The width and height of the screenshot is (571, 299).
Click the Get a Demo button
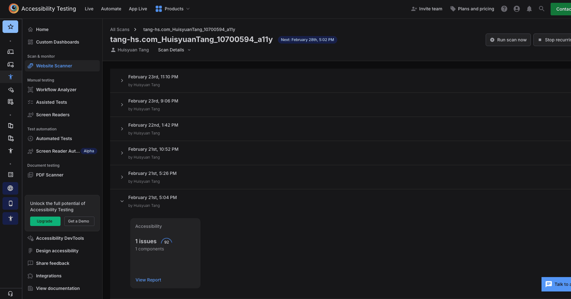pos(79,221)
